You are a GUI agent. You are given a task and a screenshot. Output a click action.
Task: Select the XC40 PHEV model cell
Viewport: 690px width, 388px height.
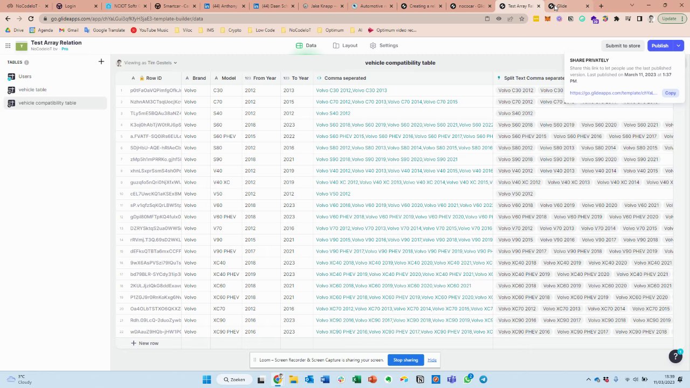[225, 274]
